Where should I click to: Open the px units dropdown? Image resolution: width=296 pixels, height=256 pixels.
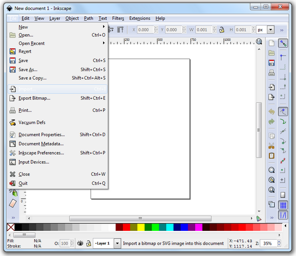pos(271,30)
